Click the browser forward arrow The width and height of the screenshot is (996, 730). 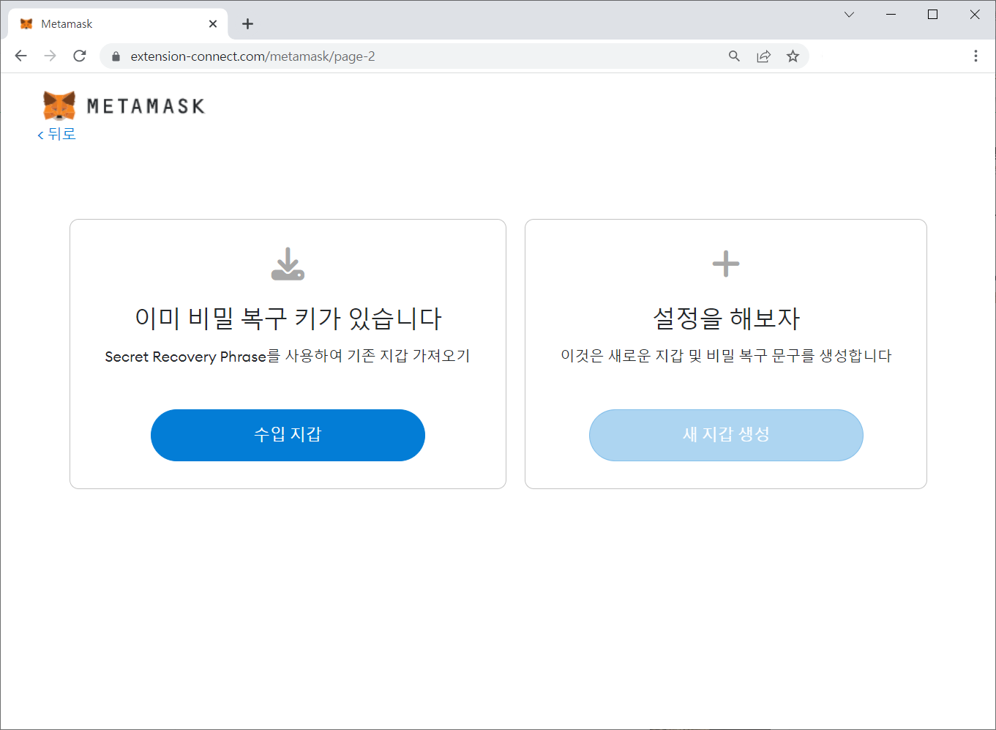tap(50, 56)
